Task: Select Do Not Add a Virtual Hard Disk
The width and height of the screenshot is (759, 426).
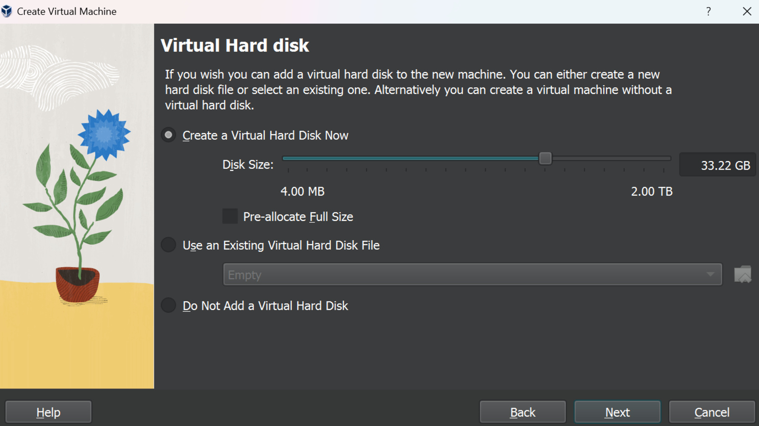Action: (x=168, y=305)
